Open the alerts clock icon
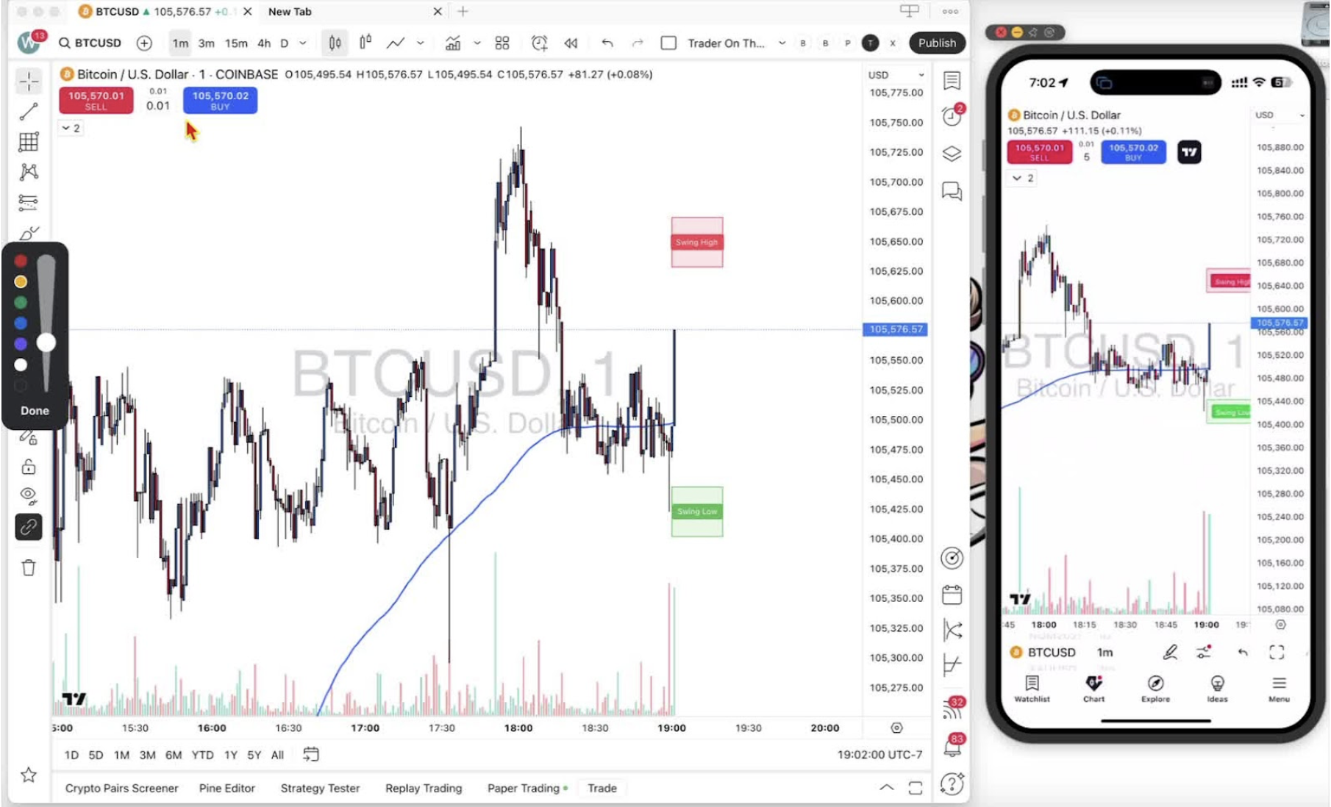This screenshot has height=807, width=1331. [952, 115]
